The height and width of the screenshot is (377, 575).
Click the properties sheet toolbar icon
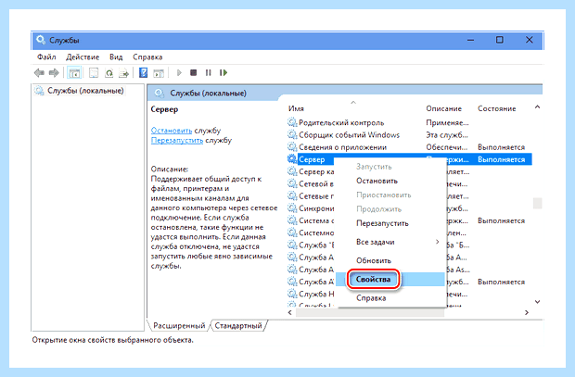[94, 73]
